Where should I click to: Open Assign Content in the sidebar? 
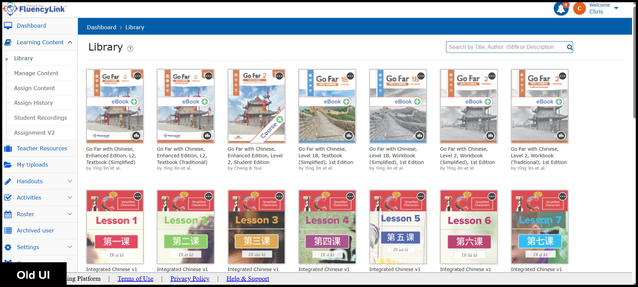34,88
